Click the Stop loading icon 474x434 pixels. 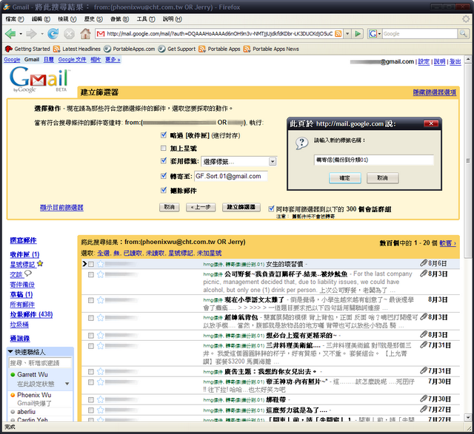click(x=69, y=33)
